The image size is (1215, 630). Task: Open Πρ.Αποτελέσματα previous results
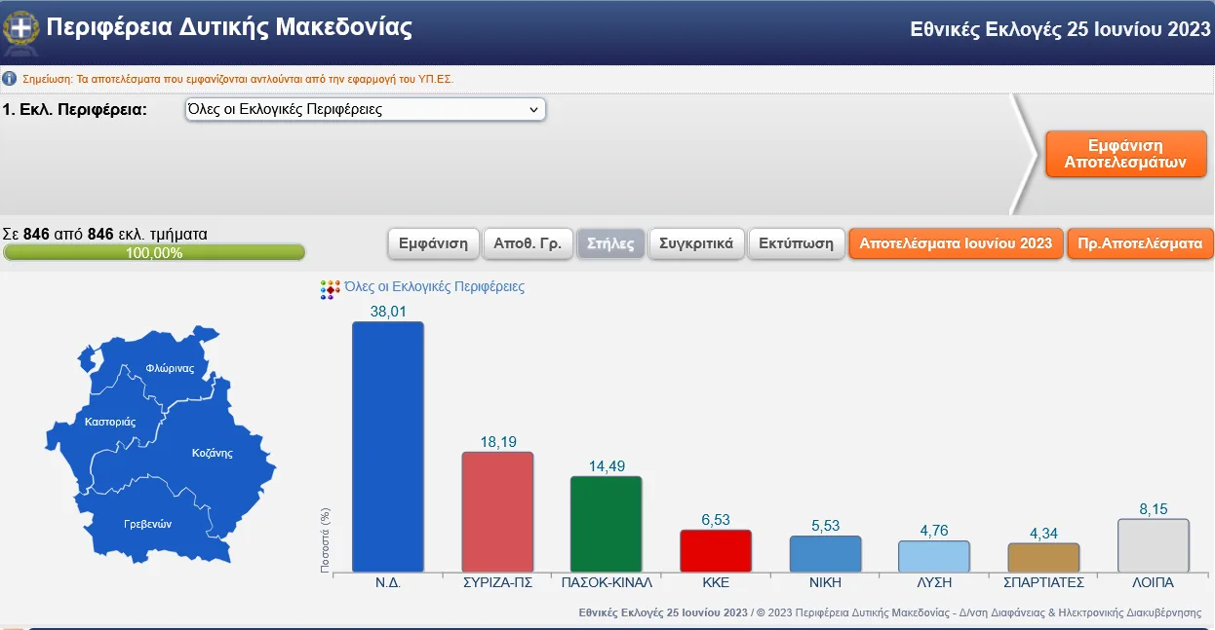coord(1140,243)
